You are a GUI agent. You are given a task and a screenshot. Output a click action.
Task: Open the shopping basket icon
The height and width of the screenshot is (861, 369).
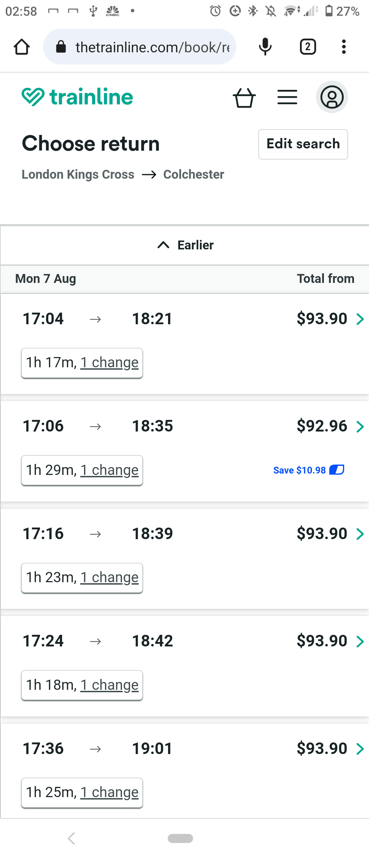pos(244,98)
